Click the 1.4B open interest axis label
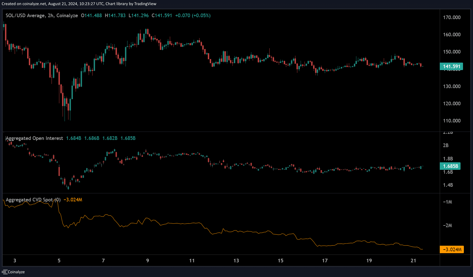 [x=448, y=185]
